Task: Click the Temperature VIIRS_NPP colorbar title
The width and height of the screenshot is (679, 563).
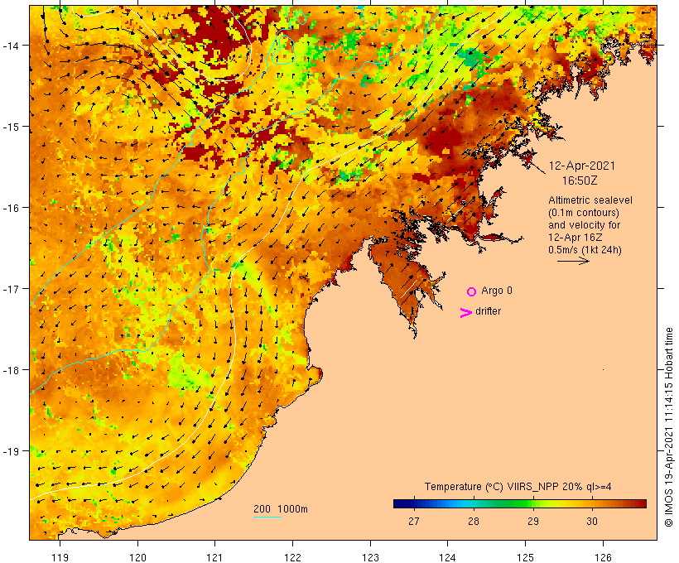Action: pyautogui.click(x=518, y=487)
